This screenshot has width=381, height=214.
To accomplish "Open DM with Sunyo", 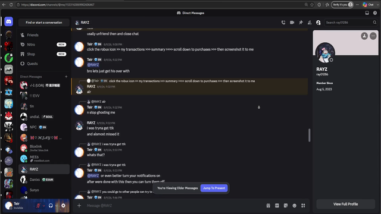I will point(43,190).
